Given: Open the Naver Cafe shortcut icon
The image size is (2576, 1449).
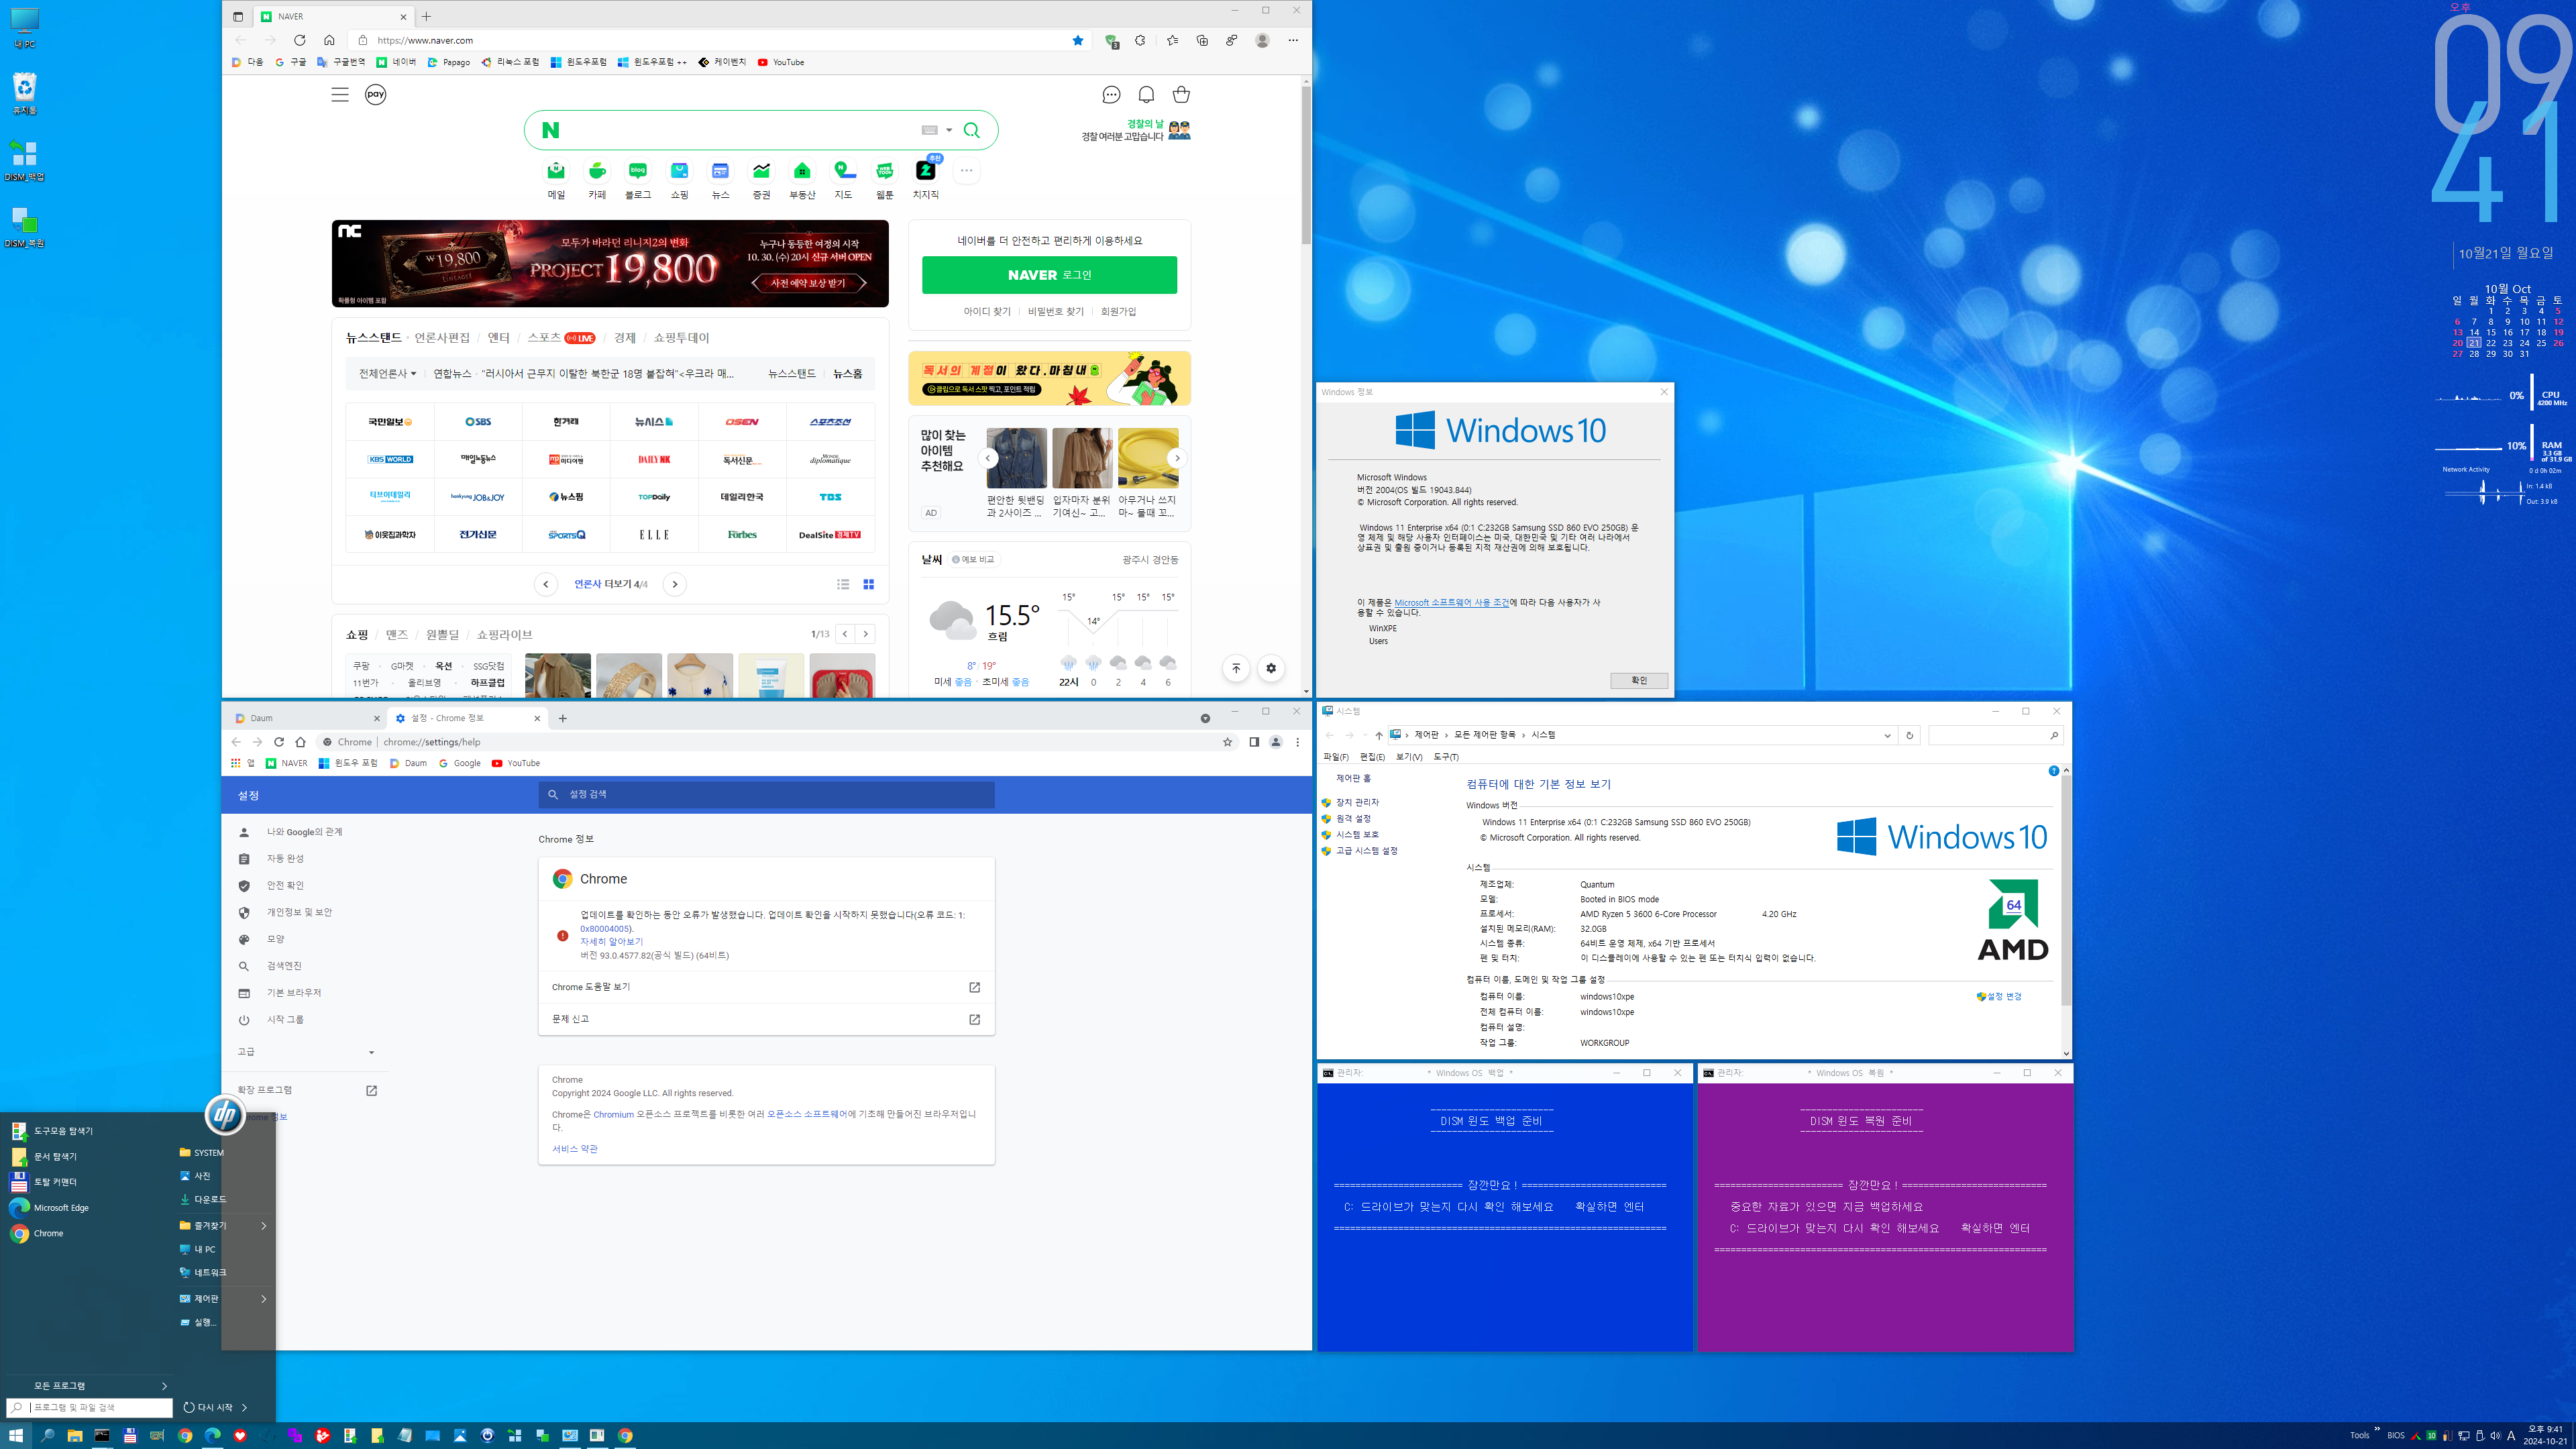Looking at the screenshot, I should [597, 171].
